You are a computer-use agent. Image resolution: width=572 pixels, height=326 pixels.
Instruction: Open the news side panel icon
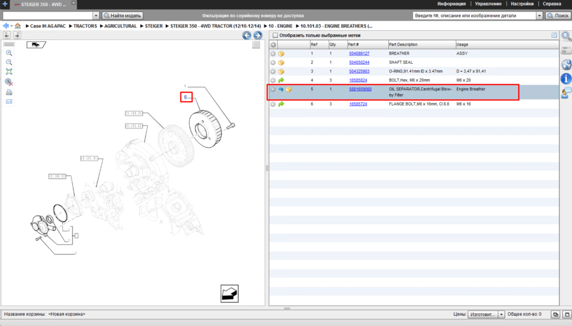pos(566,50)
